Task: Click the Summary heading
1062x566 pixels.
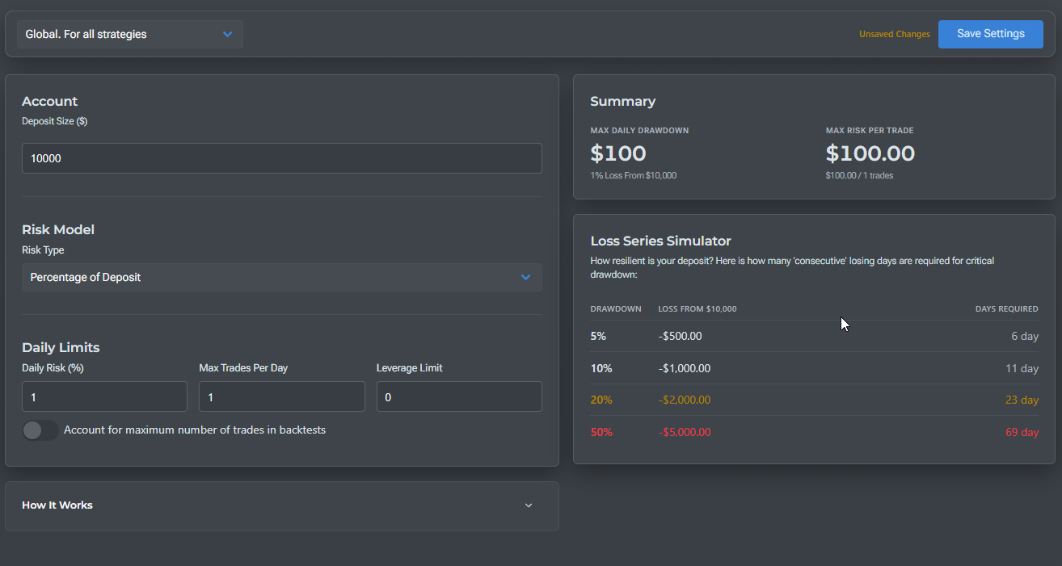Action: pos(622,102)
